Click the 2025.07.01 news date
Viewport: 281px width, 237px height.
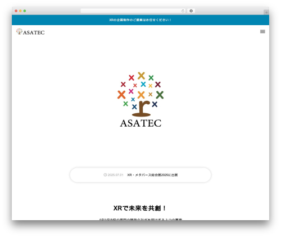pyautogui.click(x=115, y=175)
